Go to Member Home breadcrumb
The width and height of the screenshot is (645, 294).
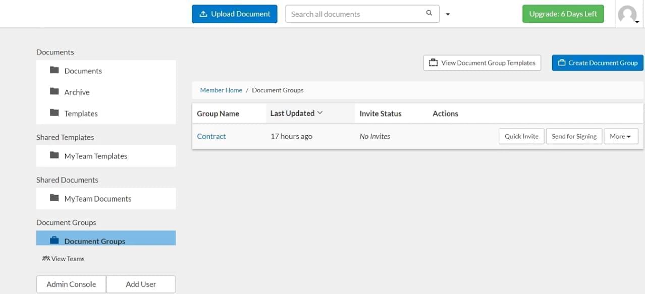tap(221, 90)
